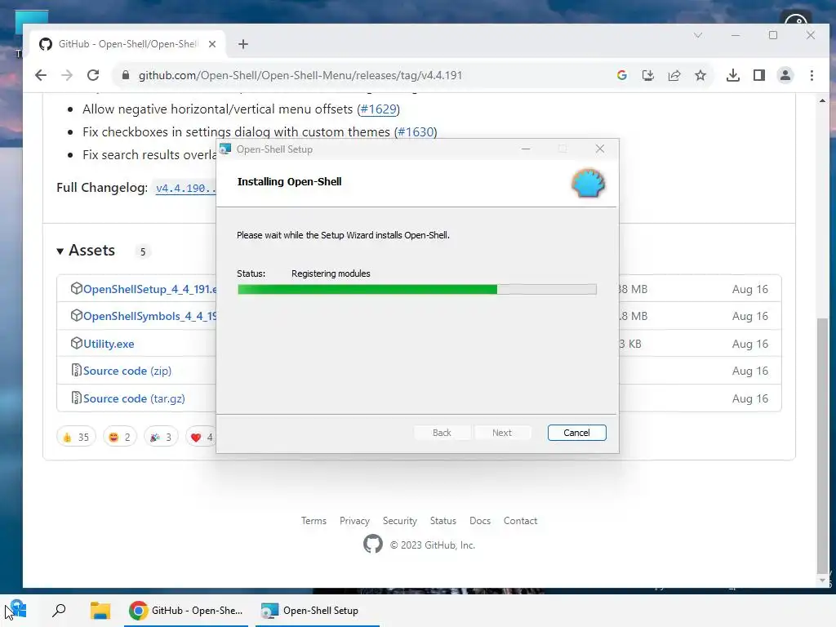Close the Open-Shell Setup dialog
Screen dimensions: 836x627
[x=600, y=149]
